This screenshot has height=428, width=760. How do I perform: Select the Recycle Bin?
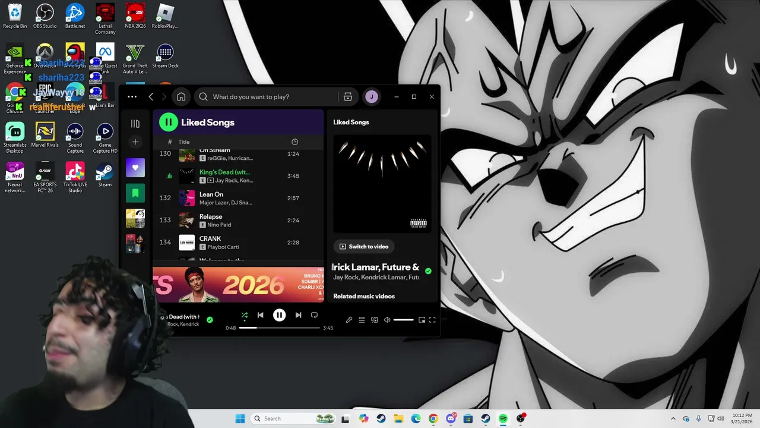point(15,16)
